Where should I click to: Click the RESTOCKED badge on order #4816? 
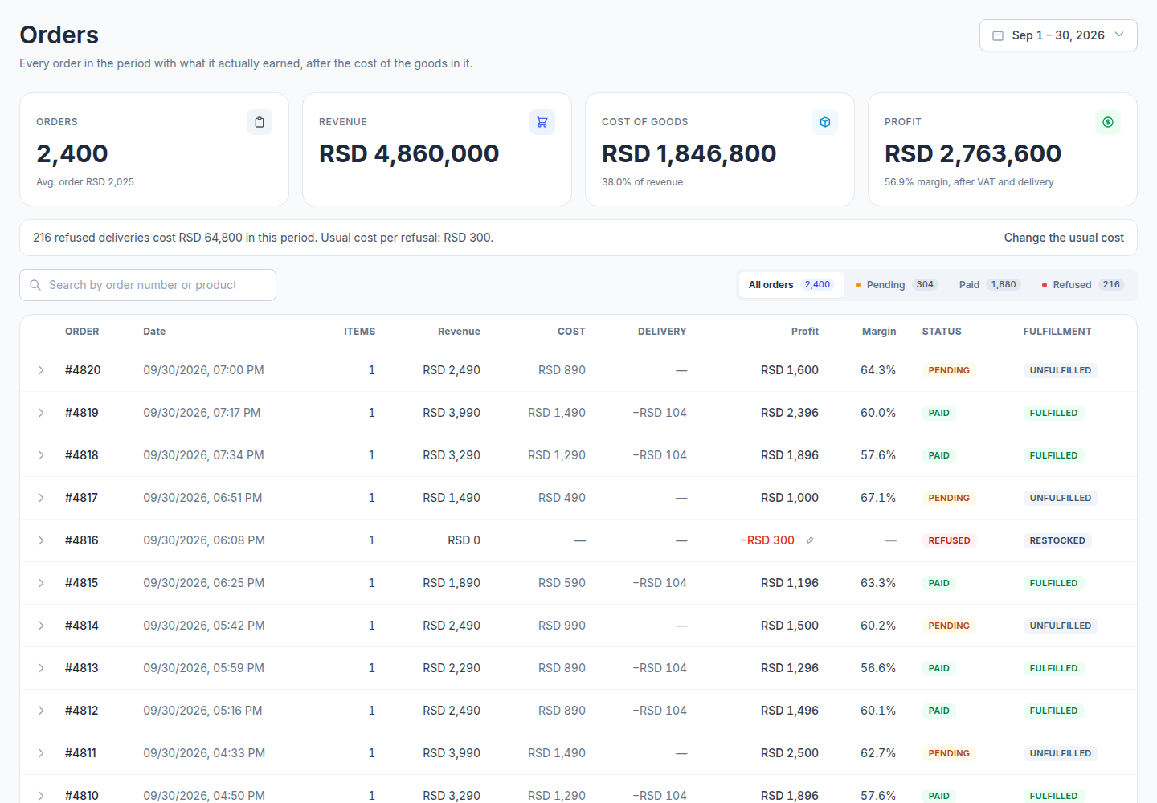[x=1057, y=540]
